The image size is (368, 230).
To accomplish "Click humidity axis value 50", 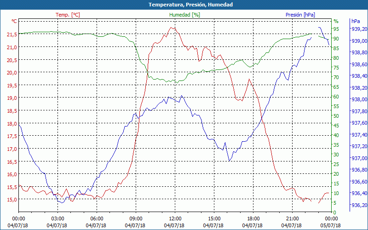I will point(336,116).
